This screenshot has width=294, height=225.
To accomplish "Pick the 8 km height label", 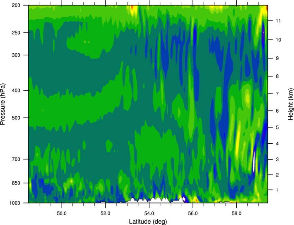I will (277, 76).
